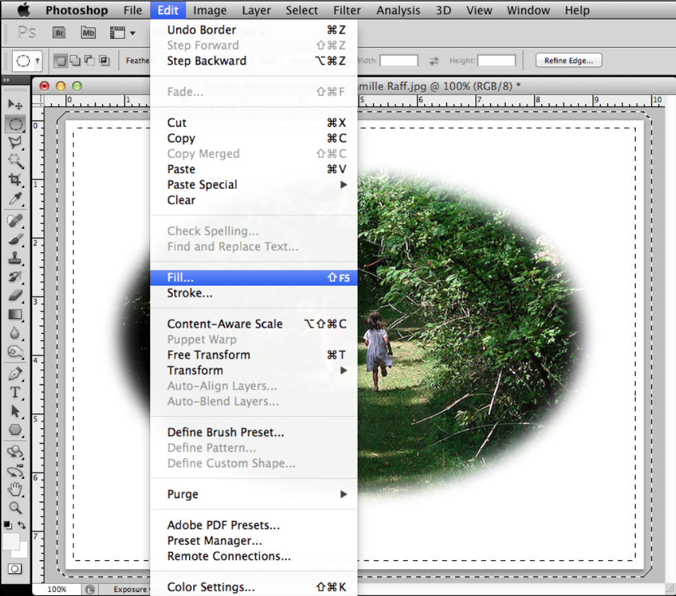Click the foreground color swatch
Viewport: 676px width, 596px height.
point(11,541)
